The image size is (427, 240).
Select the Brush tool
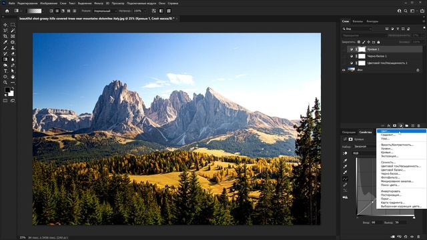pos(5,48)
